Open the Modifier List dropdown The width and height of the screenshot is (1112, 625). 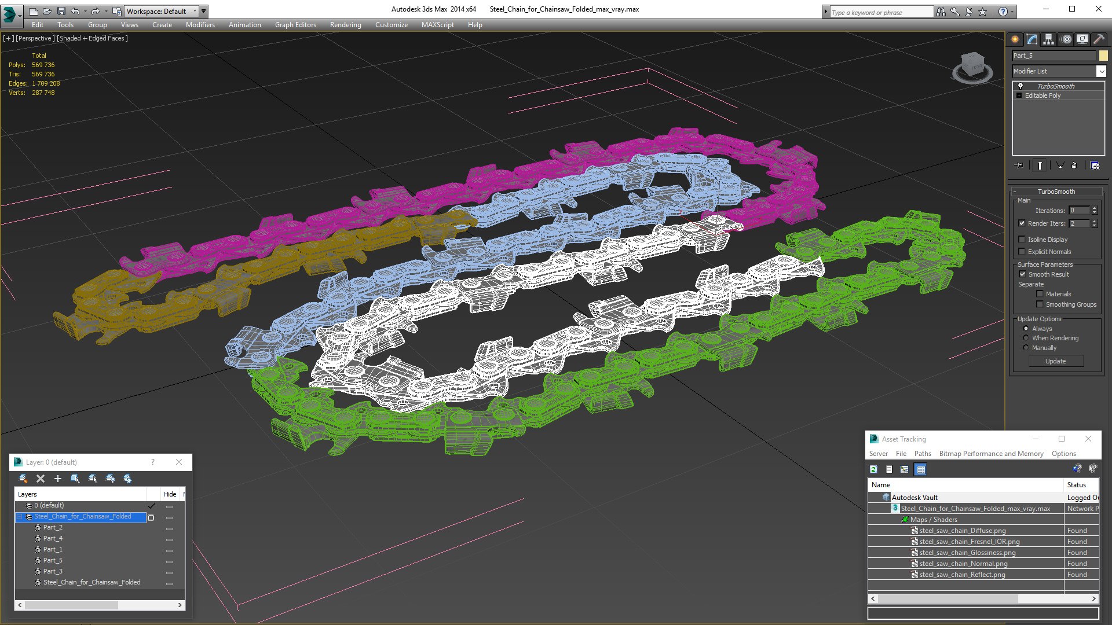pos(1101,71)
